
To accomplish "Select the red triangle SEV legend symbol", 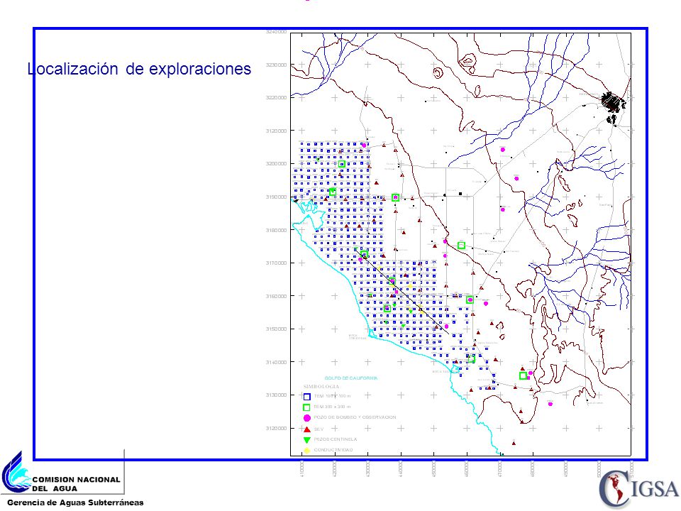I will click(x=306, y=429).
